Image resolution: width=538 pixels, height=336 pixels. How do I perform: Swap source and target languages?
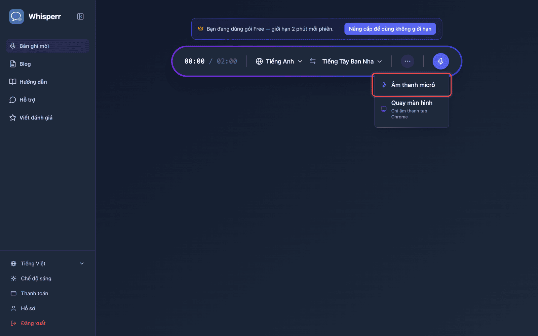pos(313,61)
